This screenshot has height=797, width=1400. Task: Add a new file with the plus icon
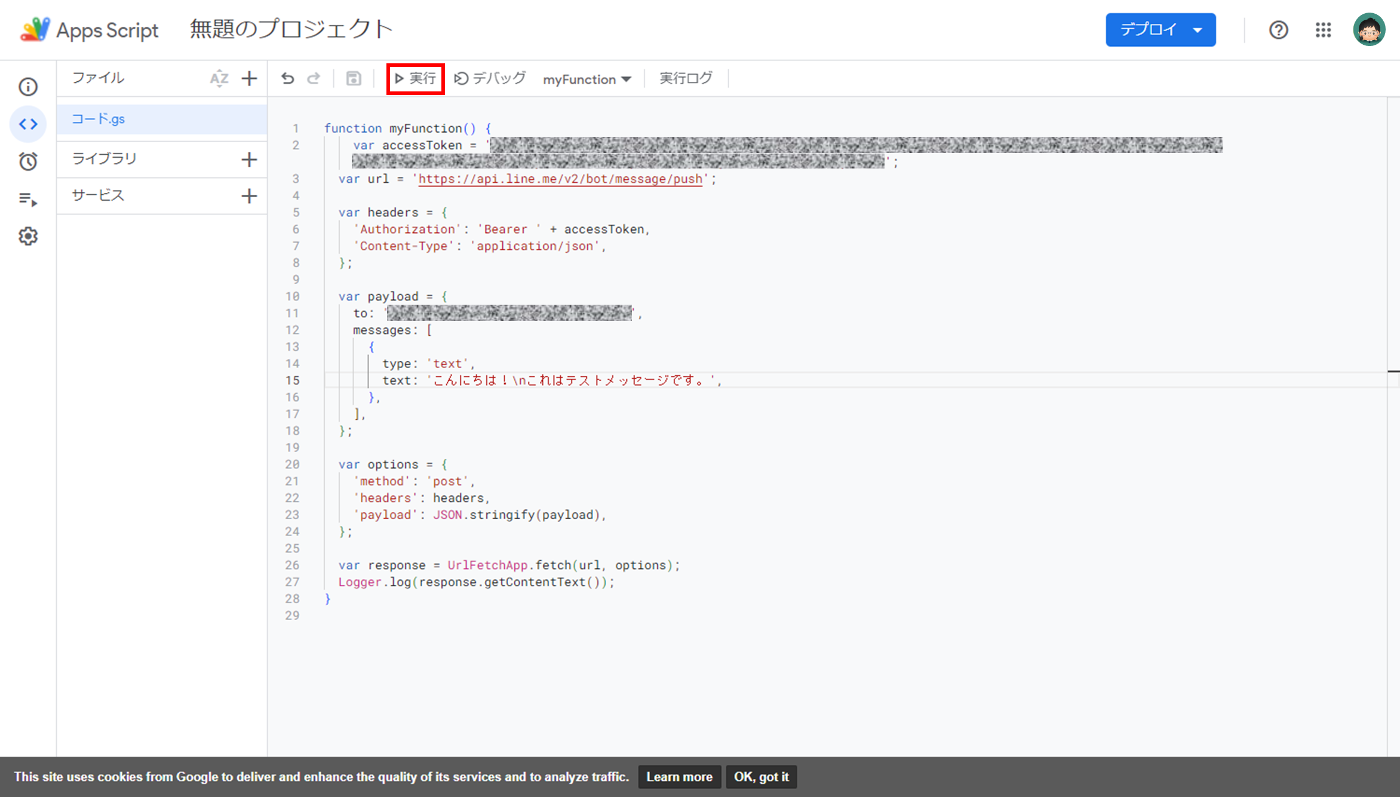point(250,78)
